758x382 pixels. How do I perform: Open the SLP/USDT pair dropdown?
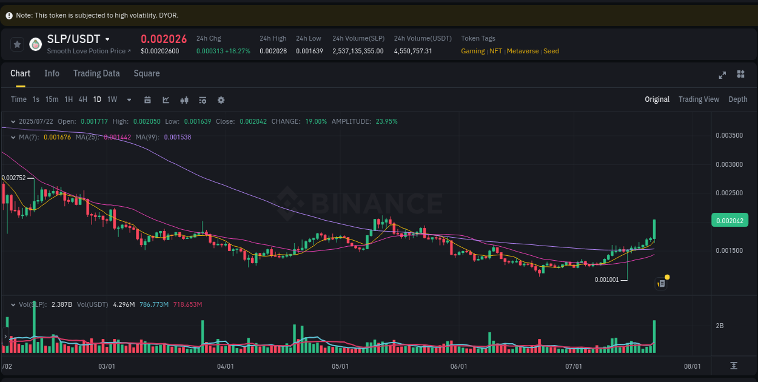108,38
